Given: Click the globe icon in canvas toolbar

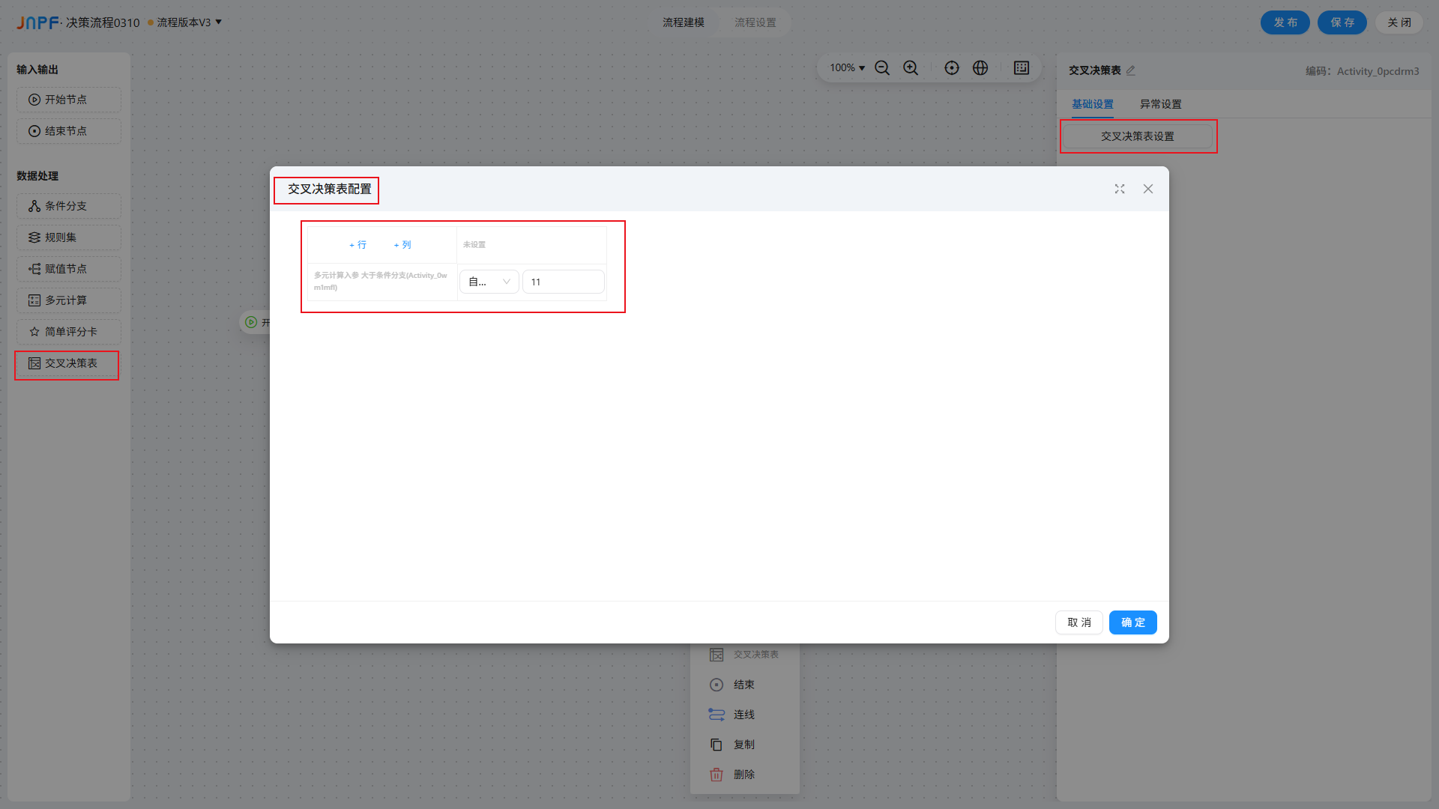Looking at the screenshot, I should (x=980, y=68).
